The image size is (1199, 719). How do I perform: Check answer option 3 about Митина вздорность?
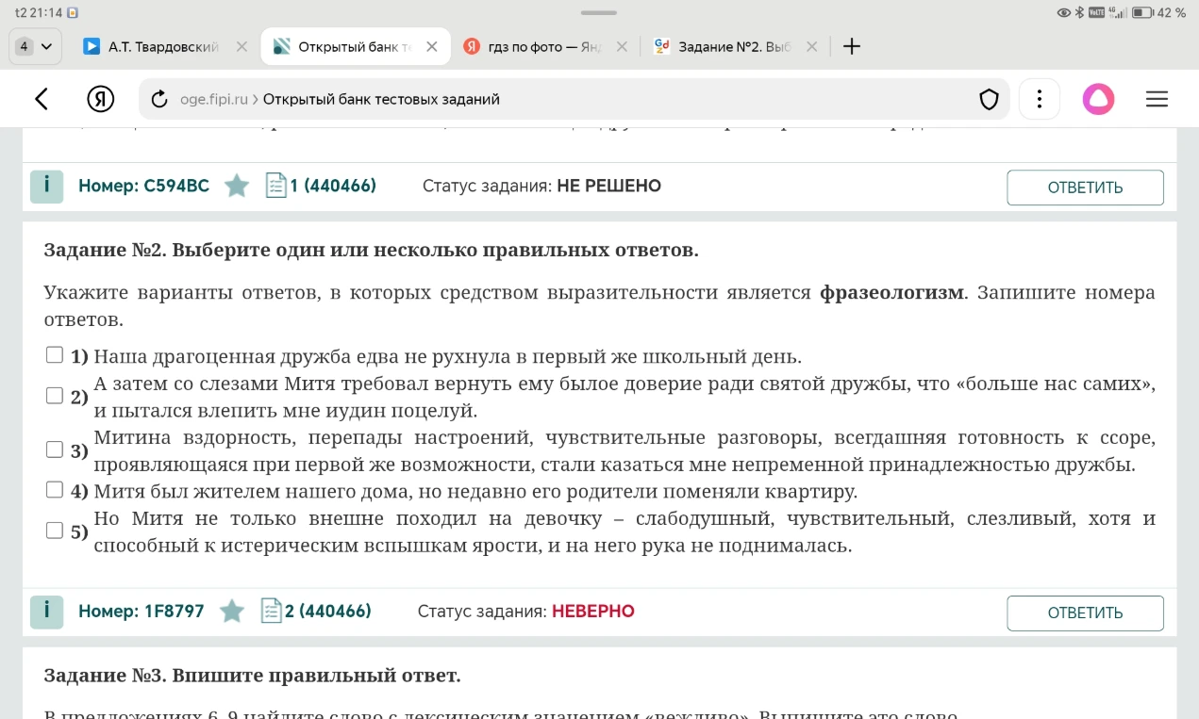(55, 449)
